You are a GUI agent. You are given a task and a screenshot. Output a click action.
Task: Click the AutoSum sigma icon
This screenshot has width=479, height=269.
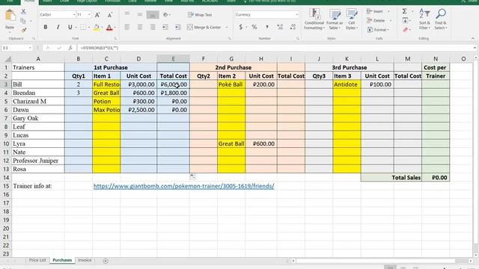[x=404, y=11]
